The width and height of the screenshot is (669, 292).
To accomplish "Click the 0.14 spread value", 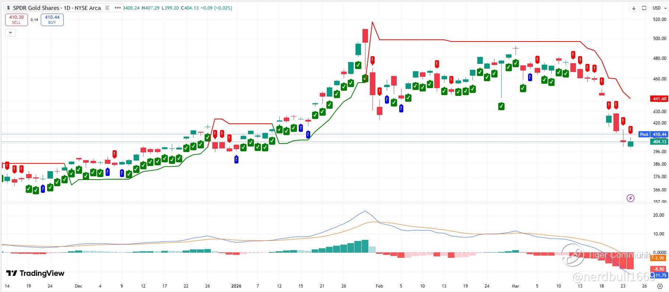I will click(34, 20).
